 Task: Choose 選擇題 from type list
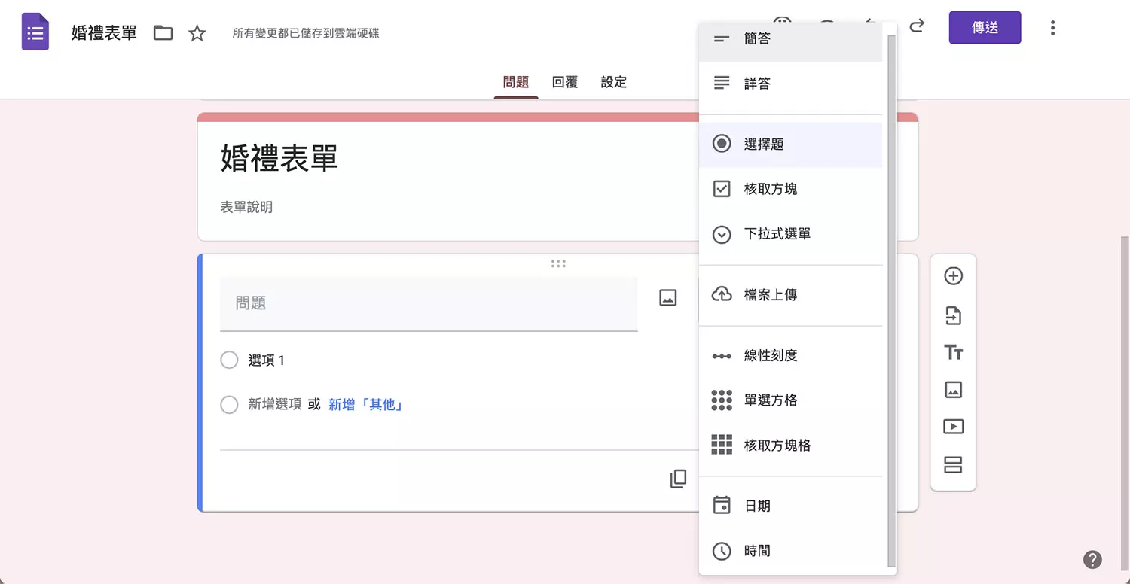(x=790, y=144)
